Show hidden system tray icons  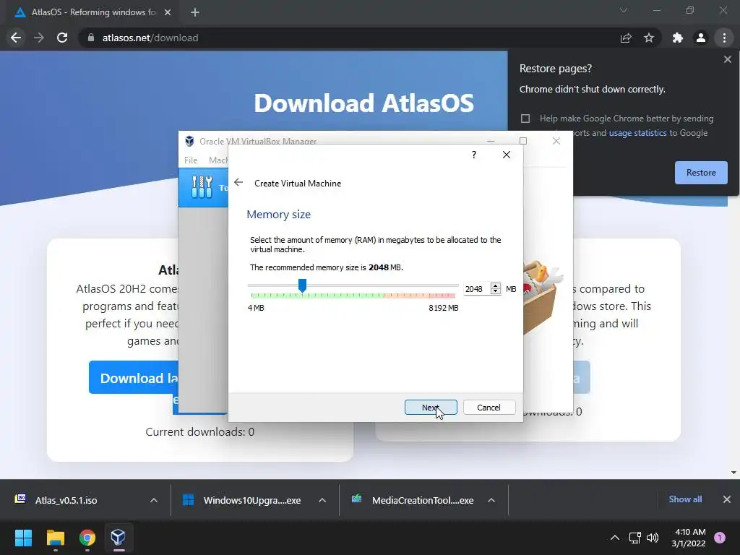click(x=615, y=538)
